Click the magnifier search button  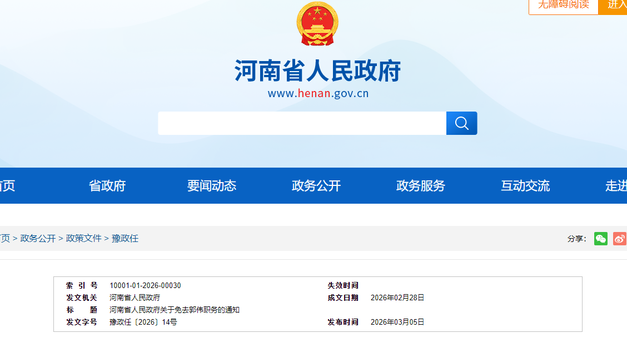pos(461,123)
